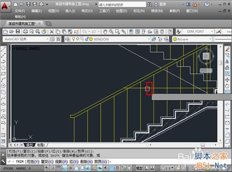This screenshot has height=172, width=232.
Task: Open the 视图(V) View menu
Action: (x=54, y=11)
